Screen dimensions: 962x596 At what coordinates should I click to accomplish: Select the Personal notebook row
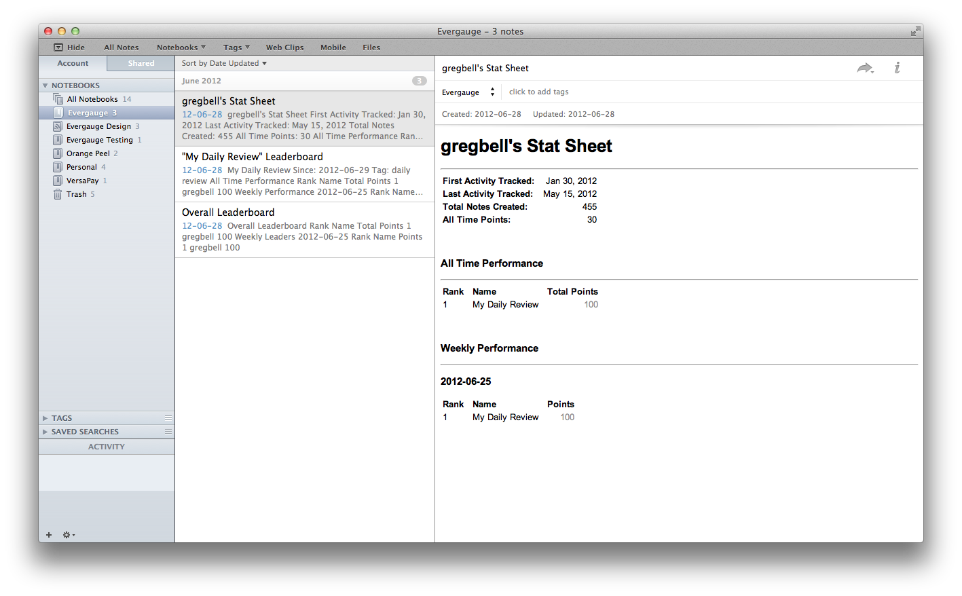click(107, 167)
